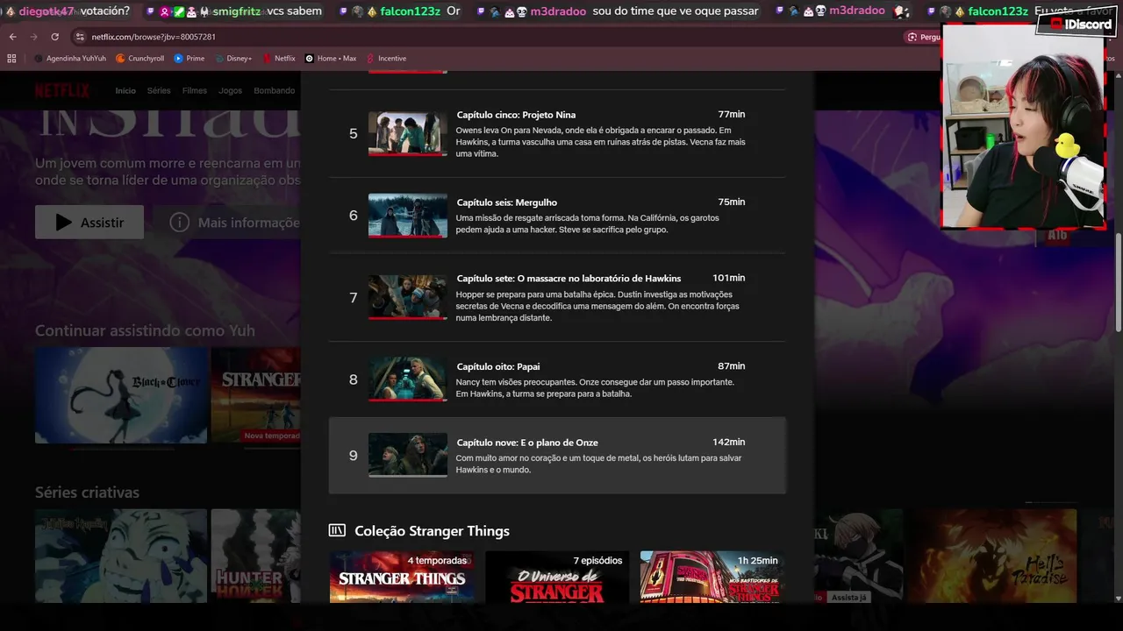
Task: Open the apps grid in bookmarks bar
Action: coord(11,58)
